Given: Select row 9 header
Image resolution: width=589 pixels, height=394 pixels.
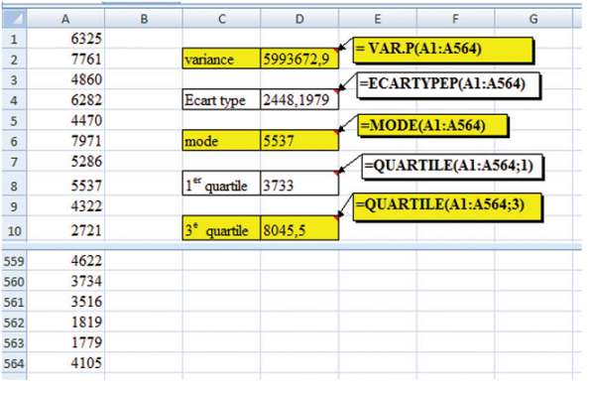Looking at the screenshot, I should click(14, 205).
